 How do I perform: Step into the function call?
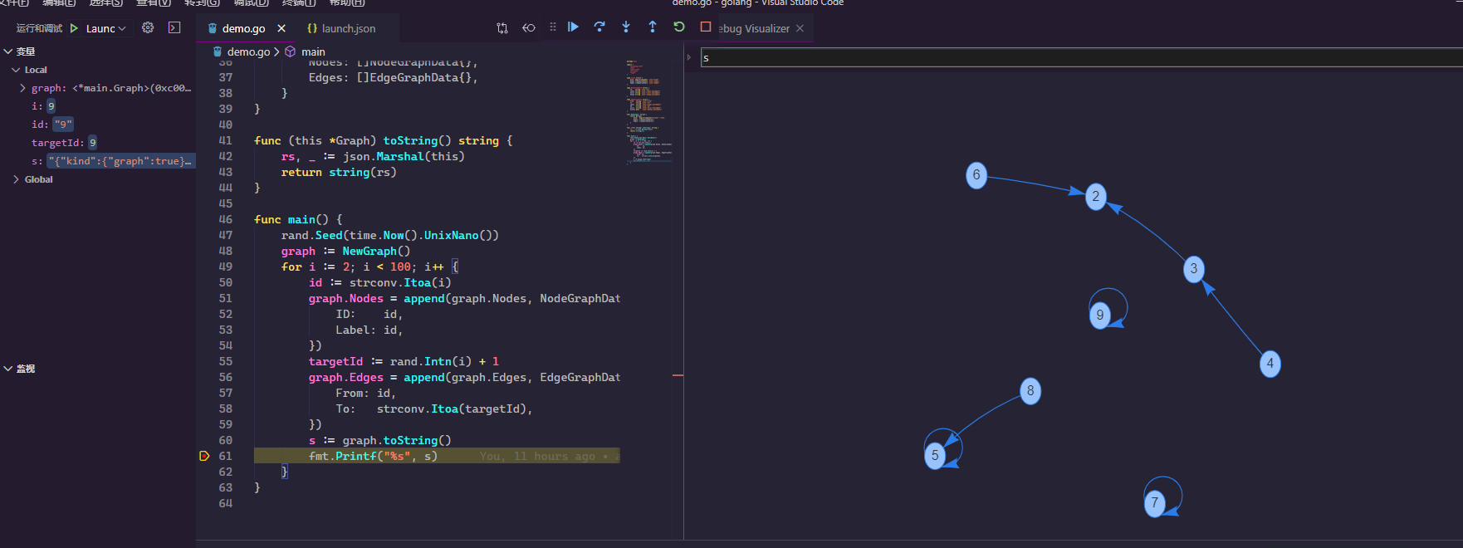(626, 27)
